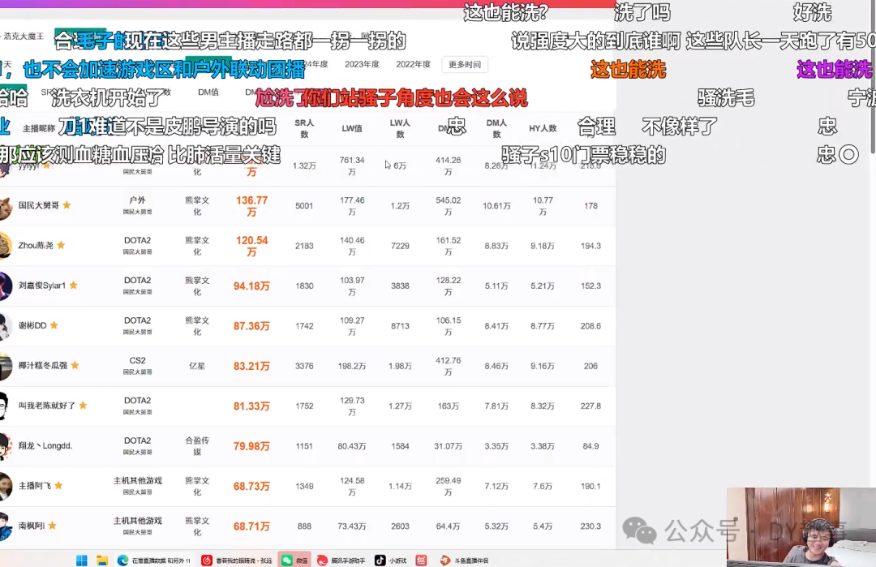Viewport: 876px width, 567px height.
Task: Open 微信 WeChat from the taskbar
Action: pyautogui.click(x=294, y=561)
